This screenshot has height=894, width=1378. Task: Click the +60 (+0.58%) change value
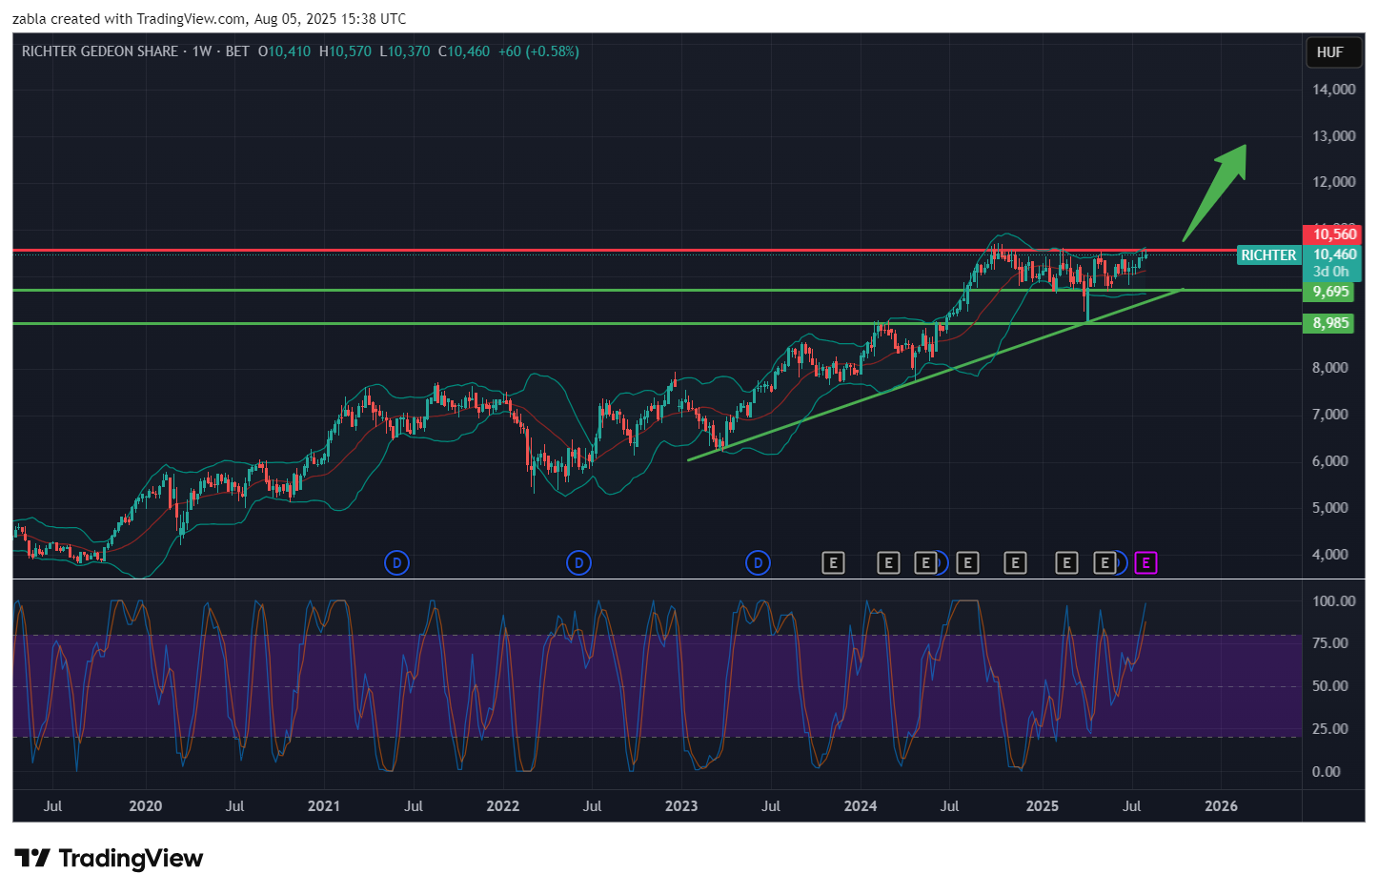click(538, 51)
